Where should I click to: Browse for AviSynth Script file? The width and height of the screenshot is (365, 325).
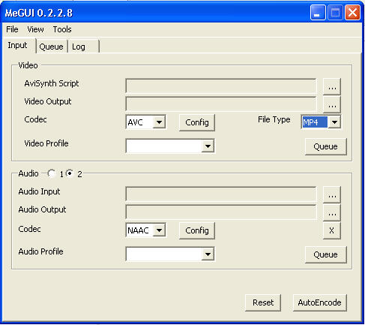(332, 86)
